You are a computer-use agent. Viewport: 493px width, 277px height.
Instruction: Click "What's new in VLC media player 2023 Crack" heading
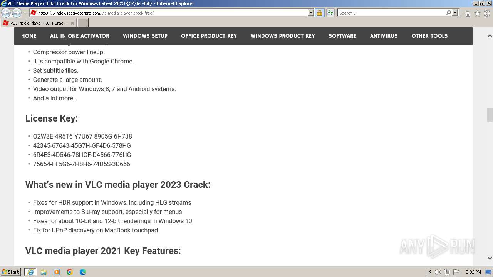pyautogui.click(x=118, y=185)
